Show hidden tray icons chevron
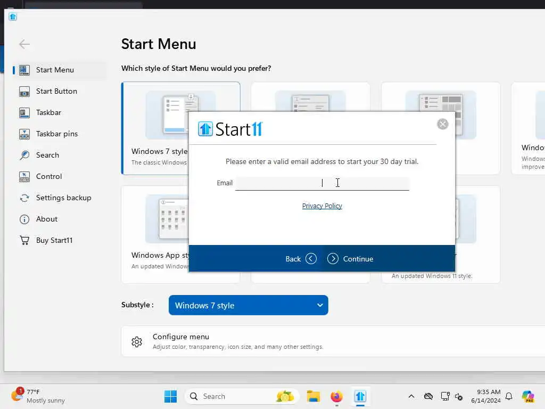 (x=411, y=396)
